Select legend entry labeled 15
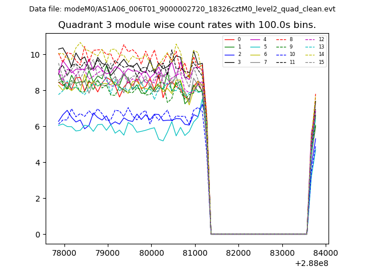The width and height of the screenshot is (365, 274). point(322,62)
